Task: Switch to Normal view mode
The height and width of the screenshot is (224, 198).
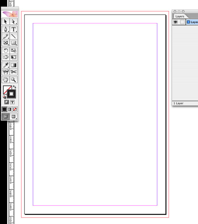Action: tap(5, 116)
